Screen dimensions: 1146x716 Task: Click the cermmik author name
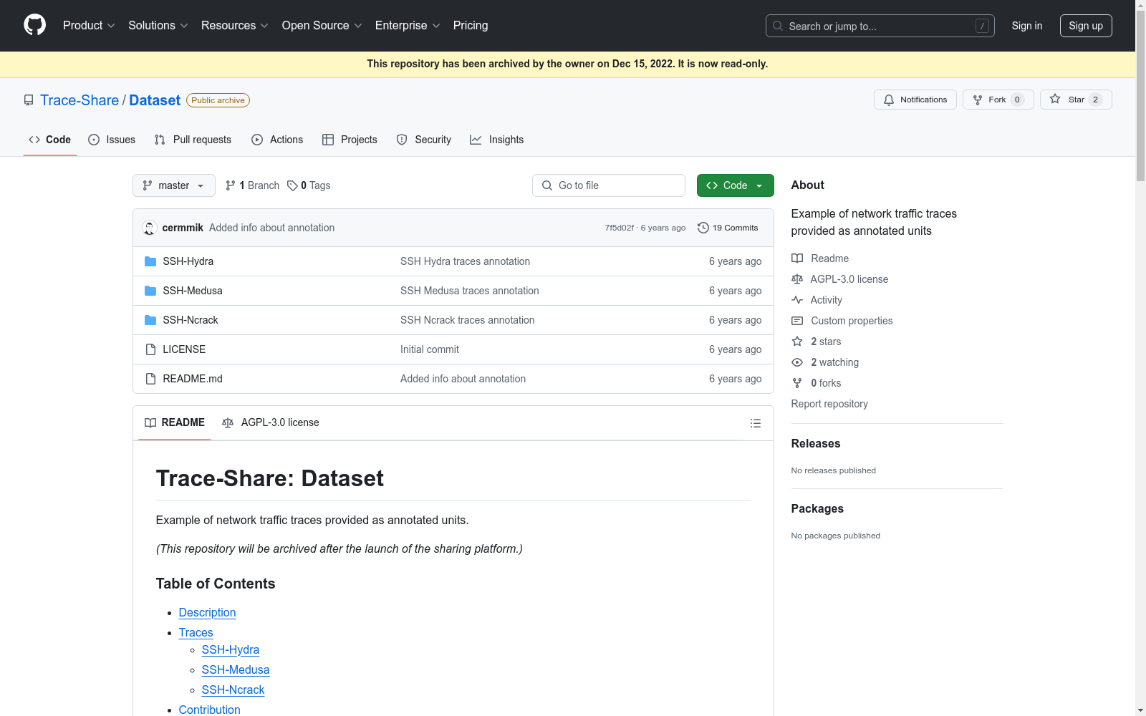tap(183, 228)
